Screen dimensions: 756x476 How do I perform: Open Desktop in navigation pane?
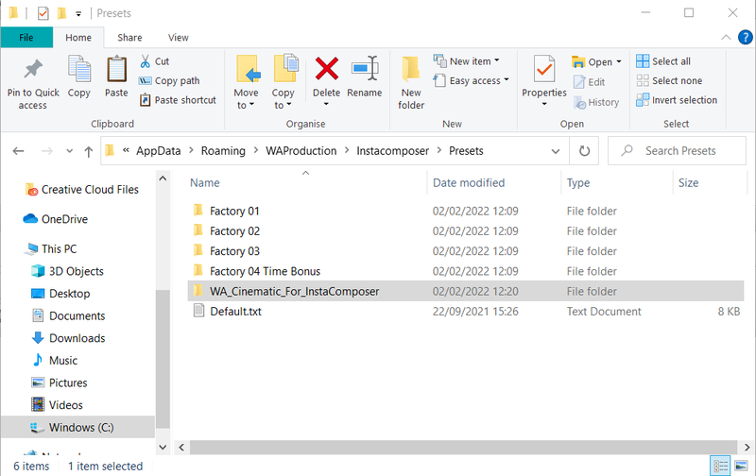60,294
